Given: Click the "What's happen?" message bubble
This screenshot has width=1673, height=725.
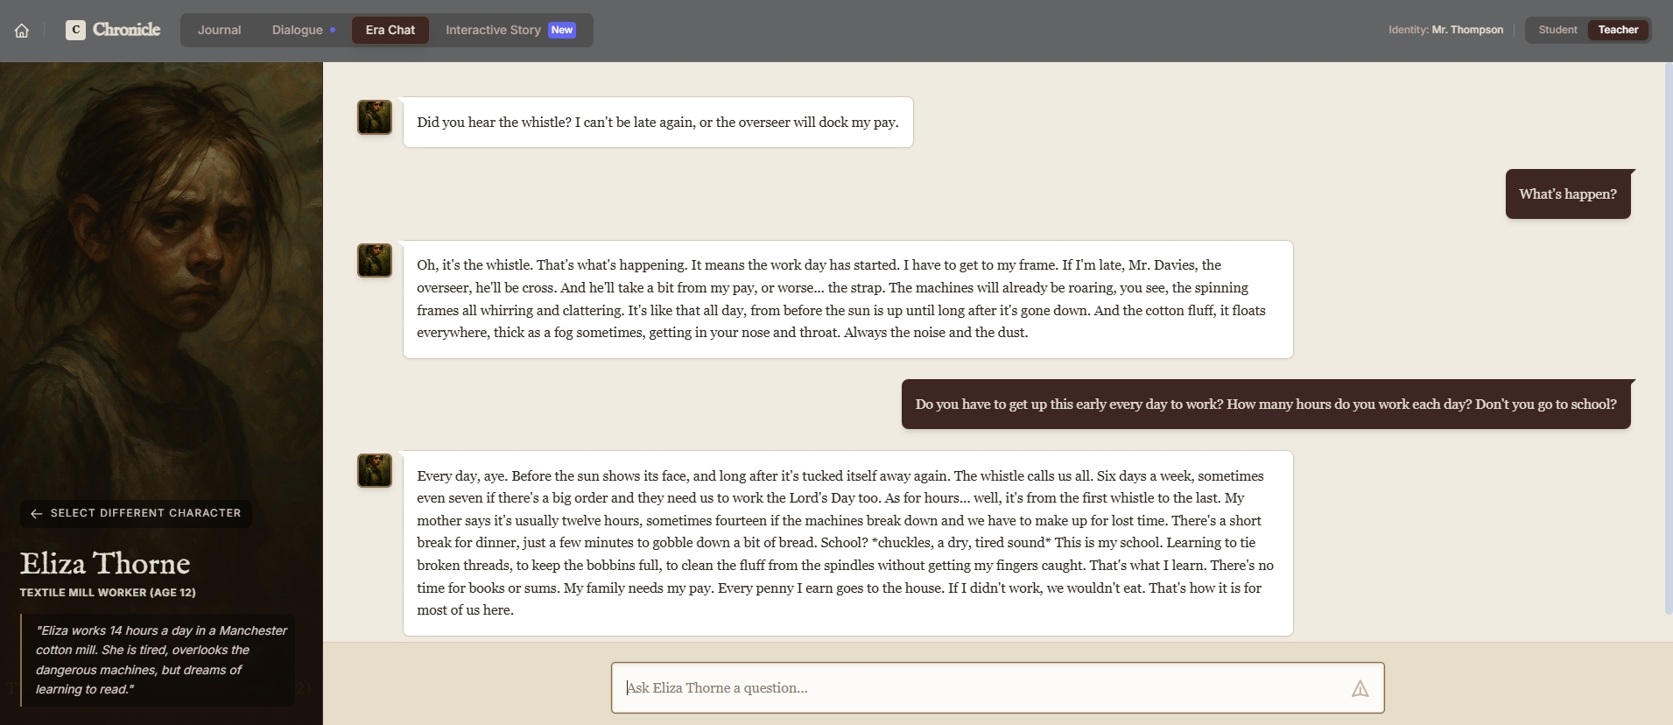Looking at the screenshot, I should 1568,194.
